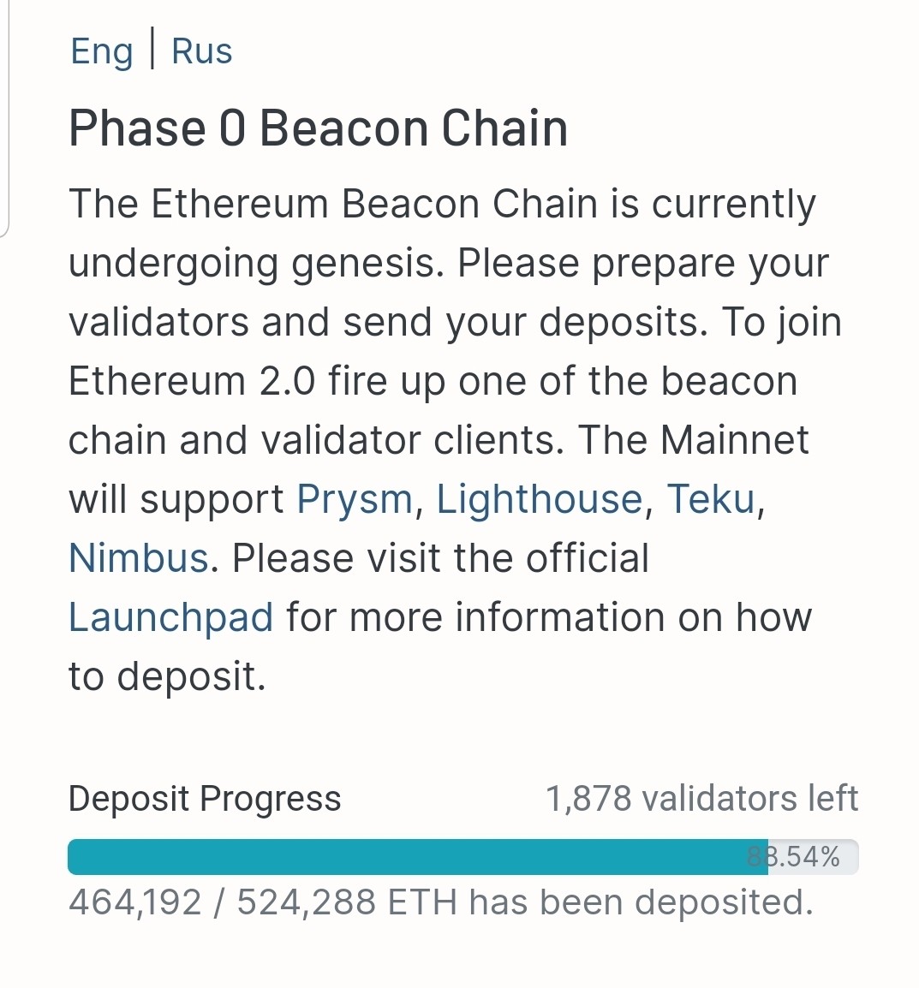Screen dimensions: 919x988
Task: Click the 'to deposit.' paragraph ending
Action: pos(167,676)
